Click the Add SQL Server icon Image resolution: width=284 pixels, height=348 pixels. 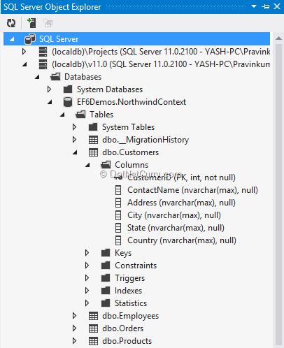pos(31,23)
